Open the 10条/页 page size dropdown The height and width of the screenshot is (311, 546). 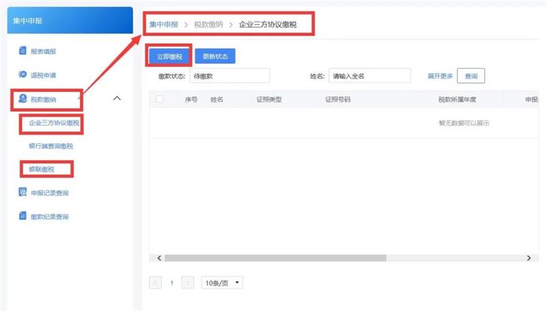222,282
